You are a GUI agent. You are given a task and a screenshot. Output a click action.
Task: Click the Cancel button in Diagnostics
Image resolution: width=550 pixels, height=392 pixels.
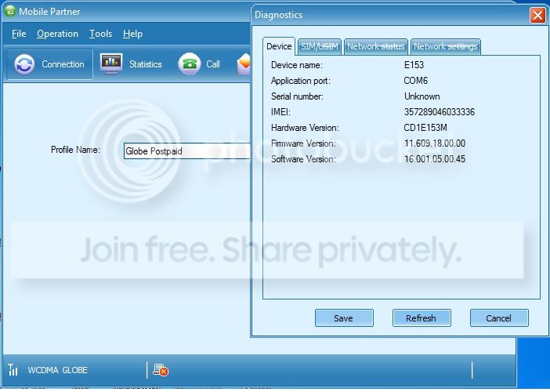pos(499,318)
